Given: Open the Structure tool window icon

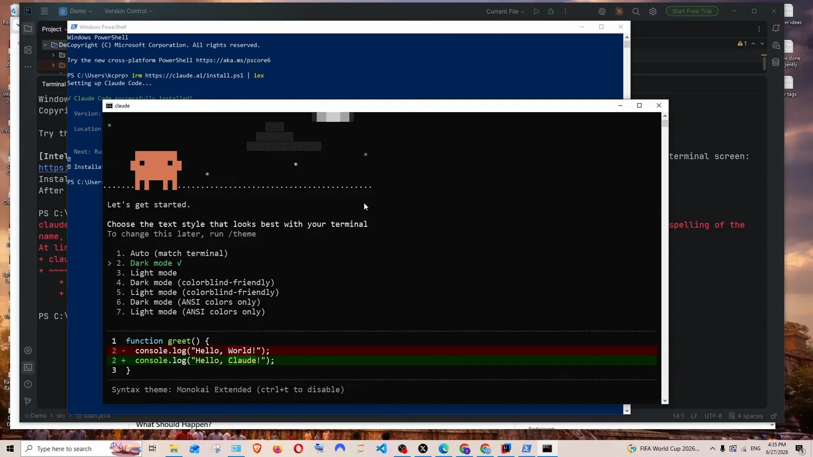Looking at the screenshot, I should 28,50.
